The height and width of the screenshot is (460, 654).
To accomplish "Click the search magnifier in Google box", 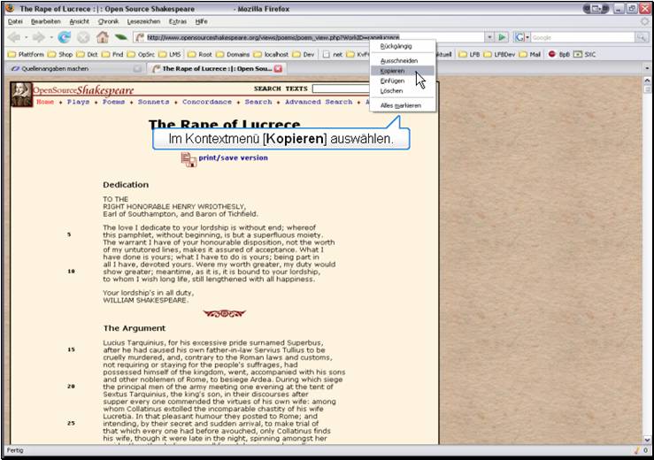I will (641, 37).
